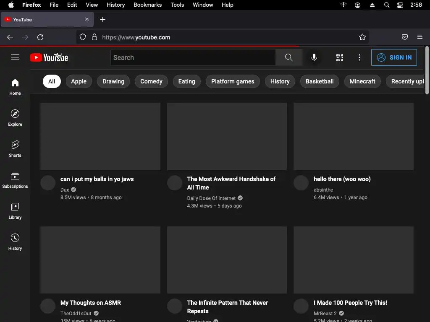Select the Comedy filter chip
Screen dimensions: 430x322
(x=151, y=81)
